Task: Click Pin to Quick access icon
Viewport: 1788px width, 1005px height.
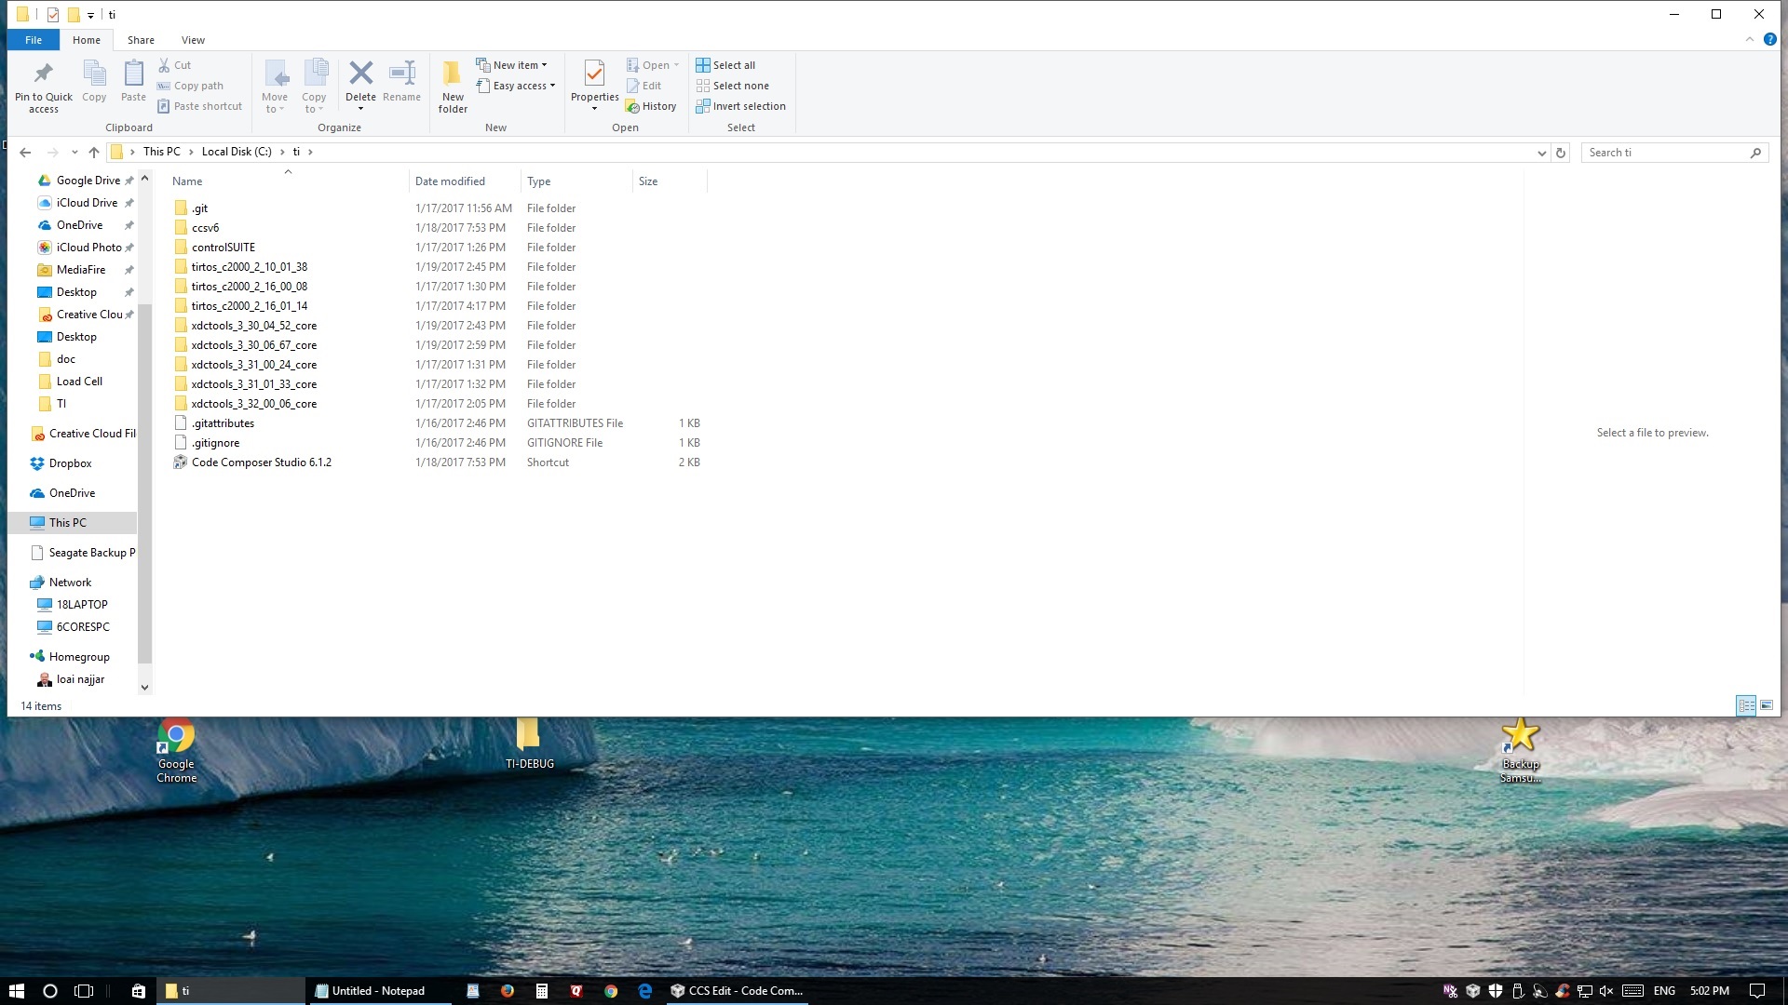Action: coord(43,86)
